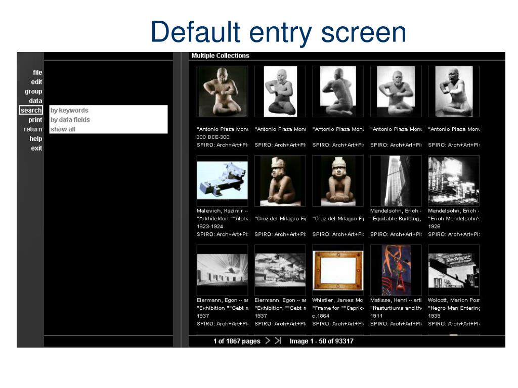Click the '"Erich Mendelsohn's' title caption
518x388 pixels.
454,218
